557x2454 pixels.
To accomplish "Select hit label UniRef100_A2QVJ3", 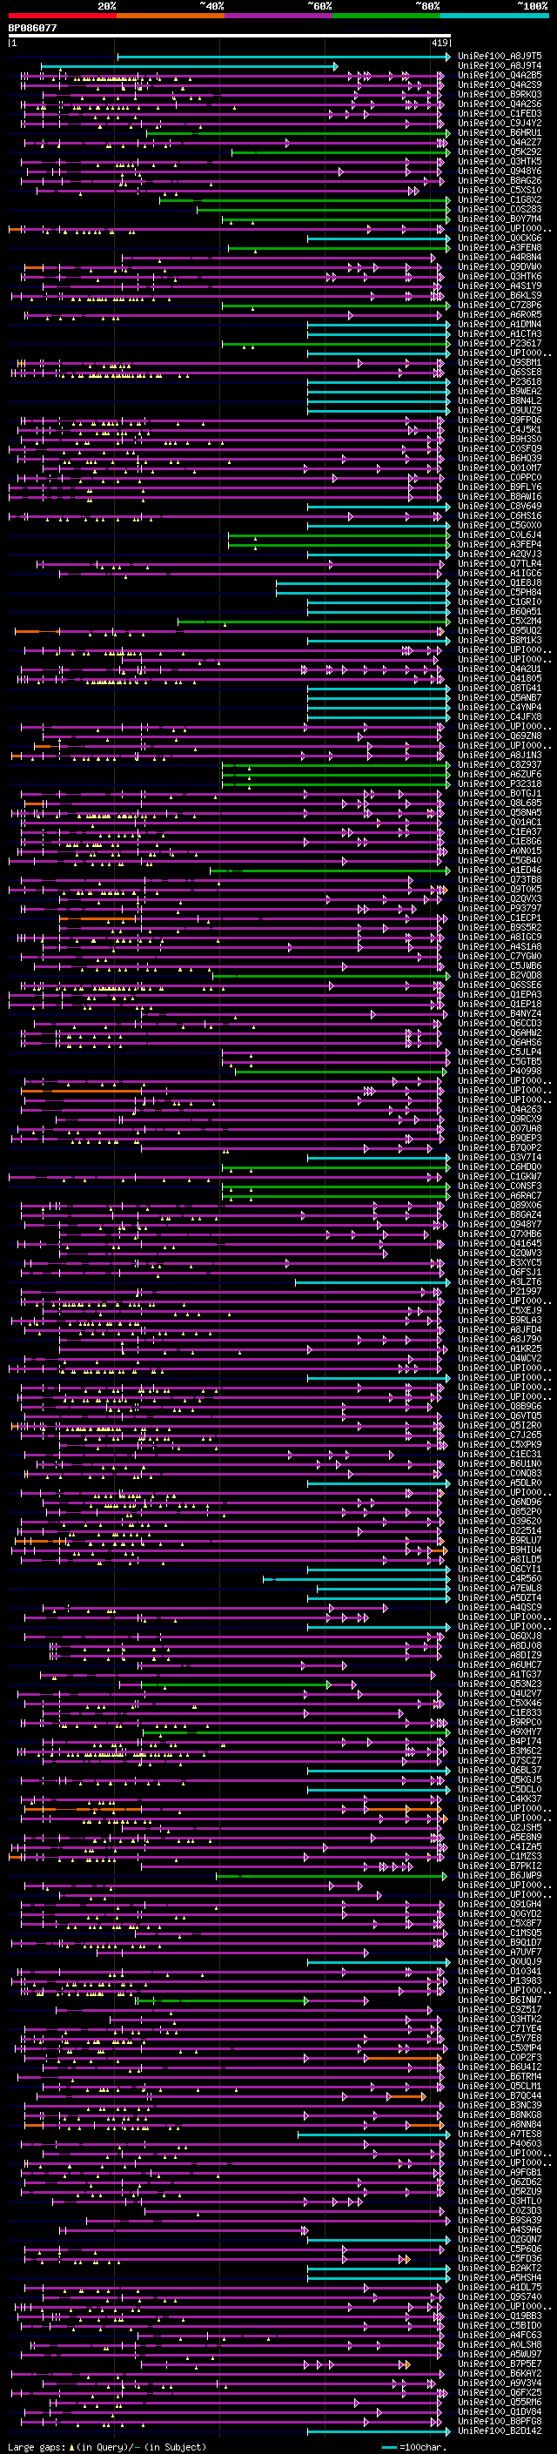I will (x=500, y=555).
